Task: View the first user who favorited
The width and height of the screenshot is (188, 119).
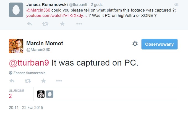Action: (x=41, y=94)
